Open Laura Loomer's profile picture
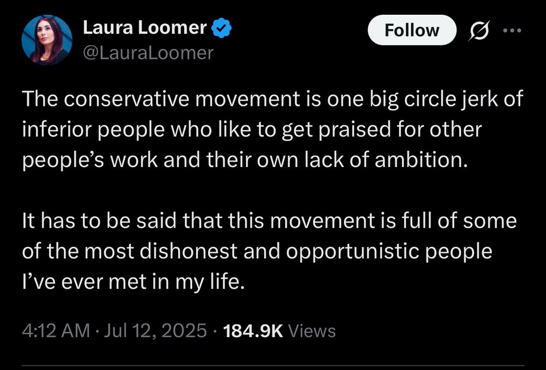The image size is (546, 370). tap(47, 40)
